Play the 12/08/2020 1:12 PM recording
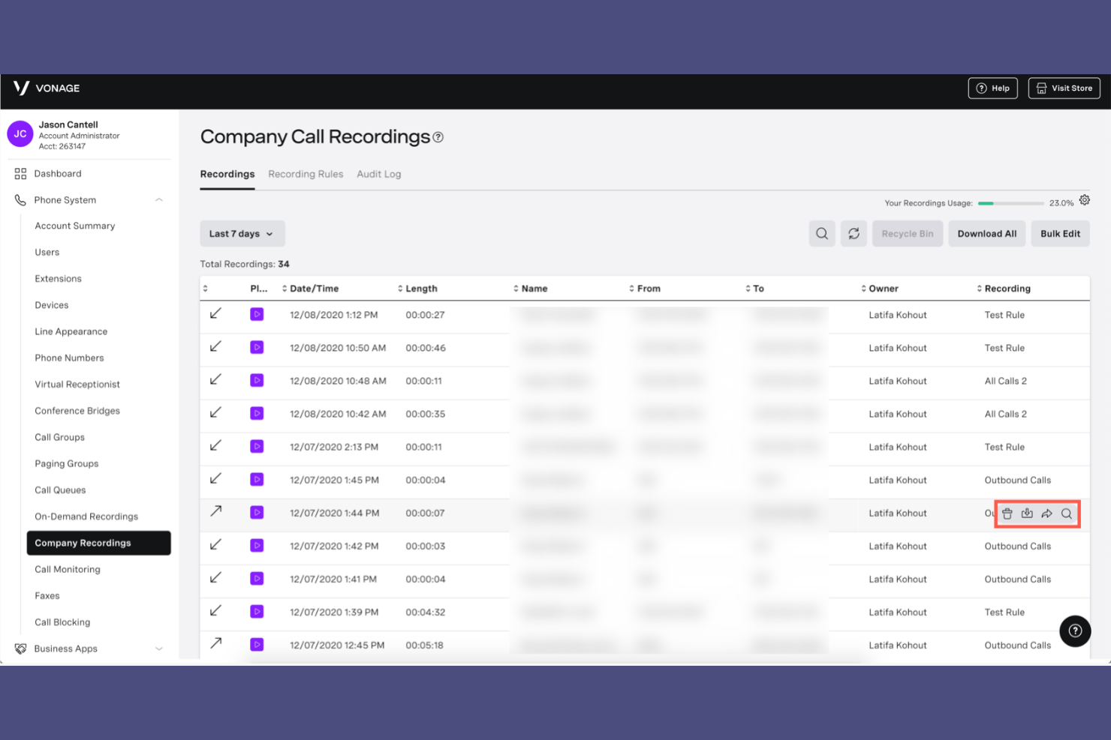The width and height of the screenshot is (1111, 740). click(257, 314)
